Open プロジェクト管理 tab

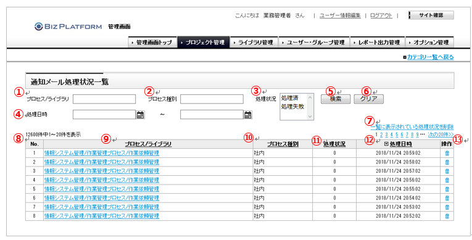pos(204,43)
